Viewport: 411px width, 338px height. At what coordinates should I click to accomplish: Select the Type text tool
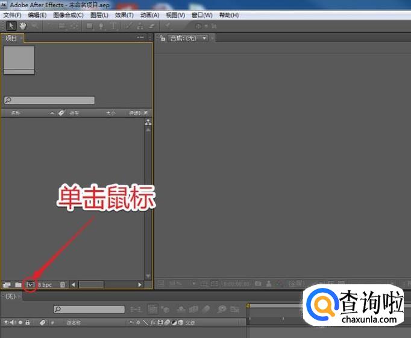[x=113, y=26]
